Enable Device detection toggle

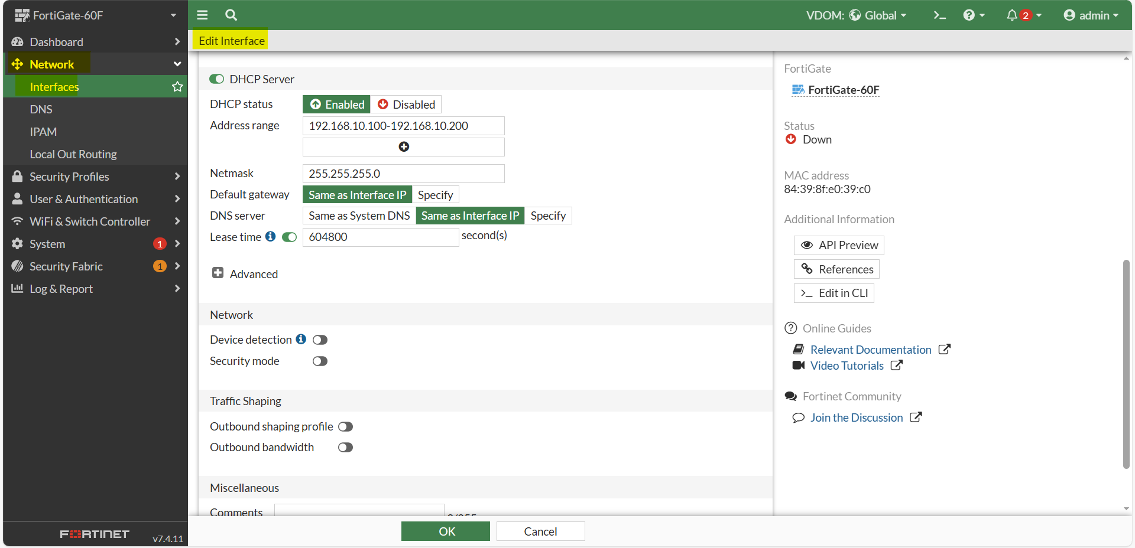point(320,340)
